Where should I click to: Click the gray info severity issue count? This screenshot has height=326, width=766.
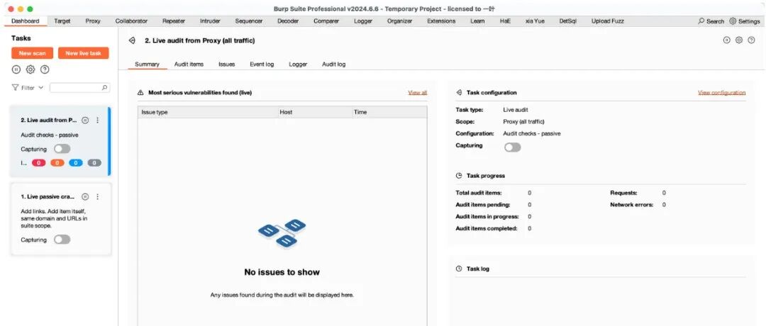pos(94,163)
